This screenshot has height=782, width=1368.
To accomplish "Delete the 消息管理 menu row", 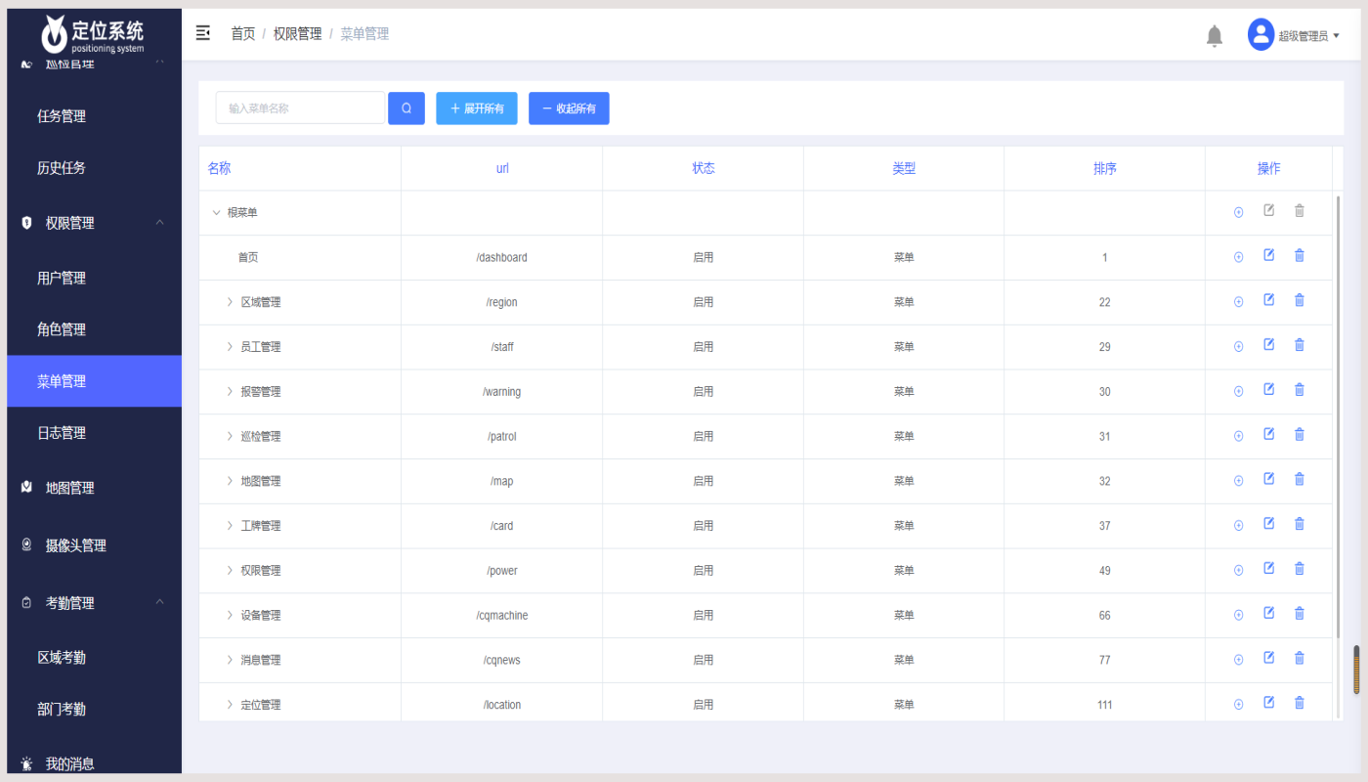I will (1299, 658).
